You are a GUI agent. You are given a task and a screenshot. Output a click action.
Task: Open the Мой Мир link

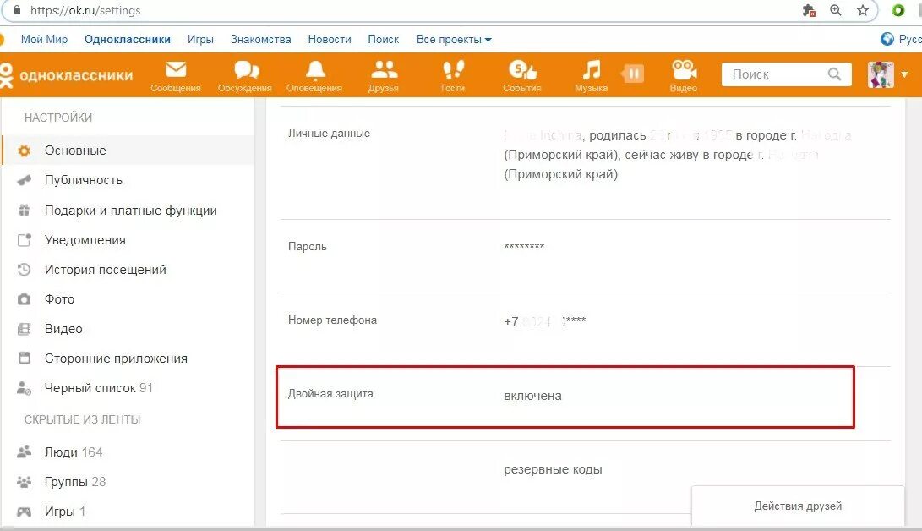(44, 40)
